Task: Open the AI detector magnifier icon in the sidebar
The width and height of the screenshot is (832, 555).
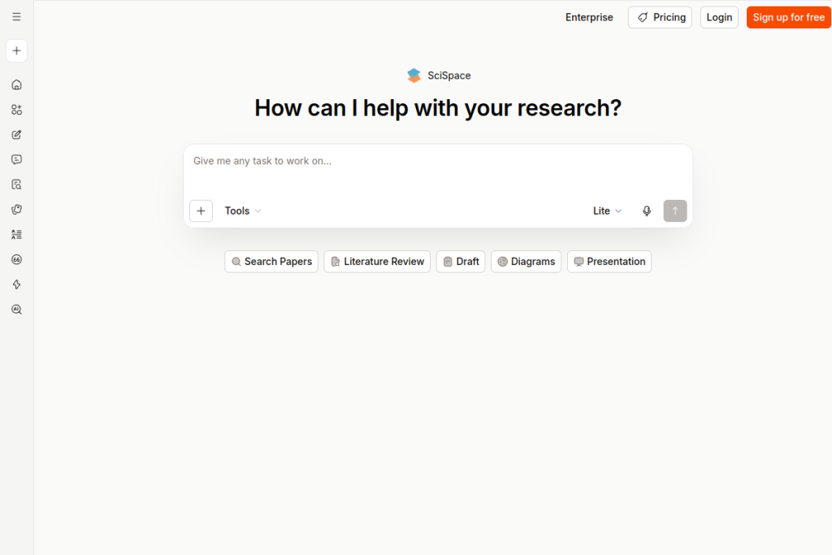Action: pyautogui.click(x=16, y=310)
